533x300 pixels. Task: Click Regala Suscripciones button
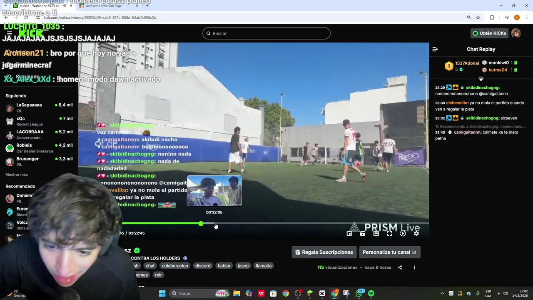(324, 252)
